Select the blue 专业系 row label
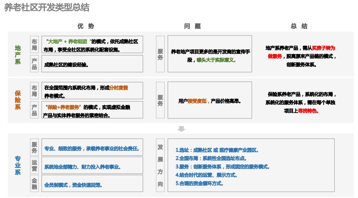The image size is (358, 198). tap(18, 165)
